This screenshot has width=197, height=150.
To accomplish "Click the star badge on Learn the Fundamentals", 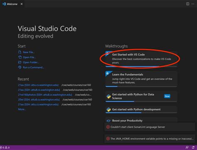I will tap(108, 73).
